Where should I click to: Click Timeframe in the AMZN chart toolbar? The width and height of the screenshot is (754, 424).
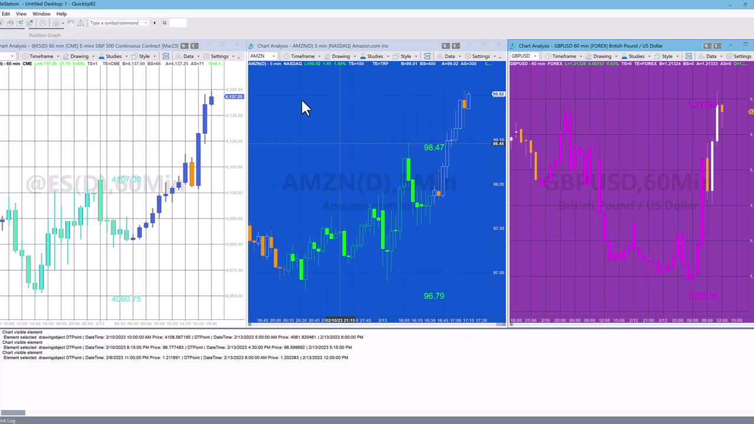coord(302,57)
